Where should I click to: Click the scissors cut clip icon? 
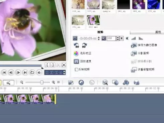[58, 65]
